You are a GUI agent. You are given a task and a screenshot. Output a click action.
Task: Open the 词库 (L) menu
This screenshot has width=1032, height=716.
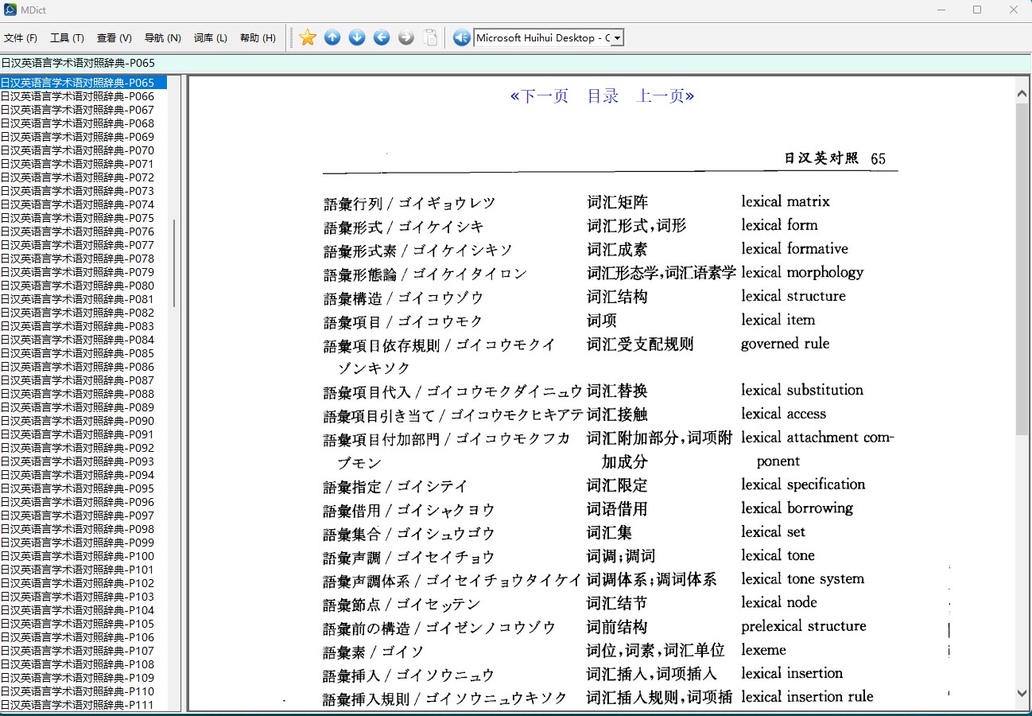(211, 38)
